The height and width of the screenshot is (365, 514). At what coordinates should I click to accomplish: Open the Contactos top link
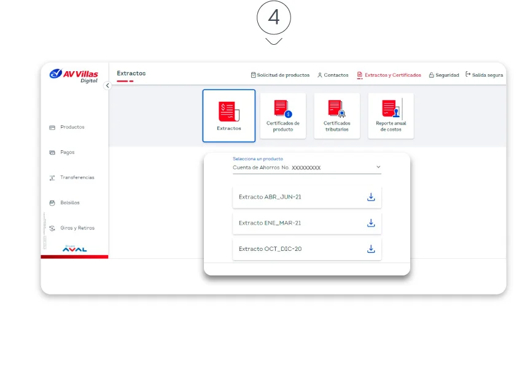tap(333, 75)
